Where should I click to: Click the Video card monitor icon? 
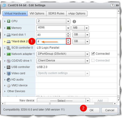pos(9,73)
